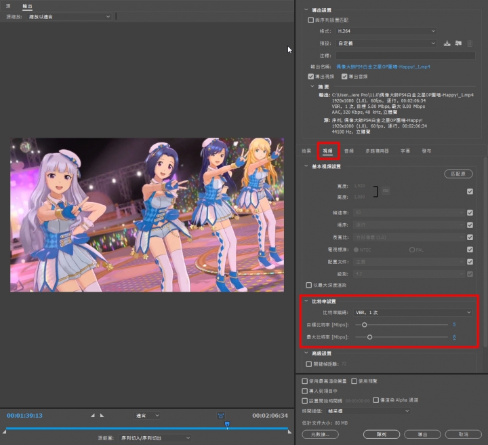Viewport: 488px width, 445px height.
Task: Enable render at maximum depth checkbox
Action: tap(309, 285)
